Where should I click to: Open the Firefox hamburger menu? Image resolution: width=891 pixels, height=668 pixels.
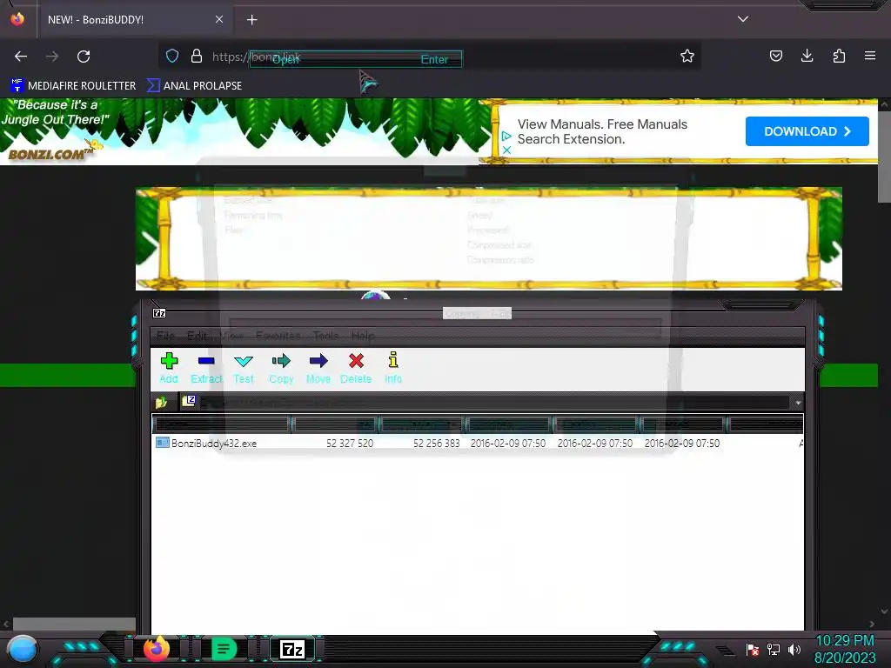pos(870,56)
